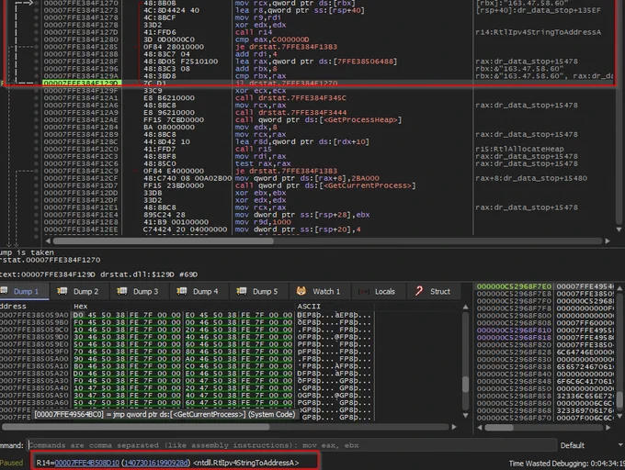The height and width of the screenshot is (470, 625).
Task: Click the disassembly horizontal scrollbar thumb
Action: (x=164, y=241)
